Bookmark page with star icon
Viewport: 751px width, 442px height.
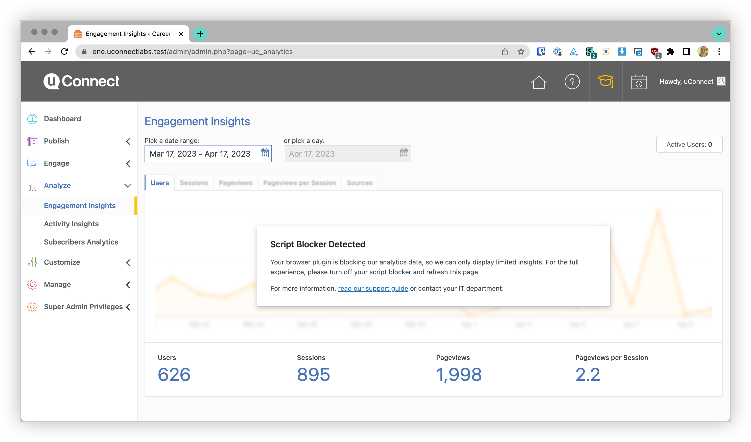pyautogui.click(x=521, y=52)
